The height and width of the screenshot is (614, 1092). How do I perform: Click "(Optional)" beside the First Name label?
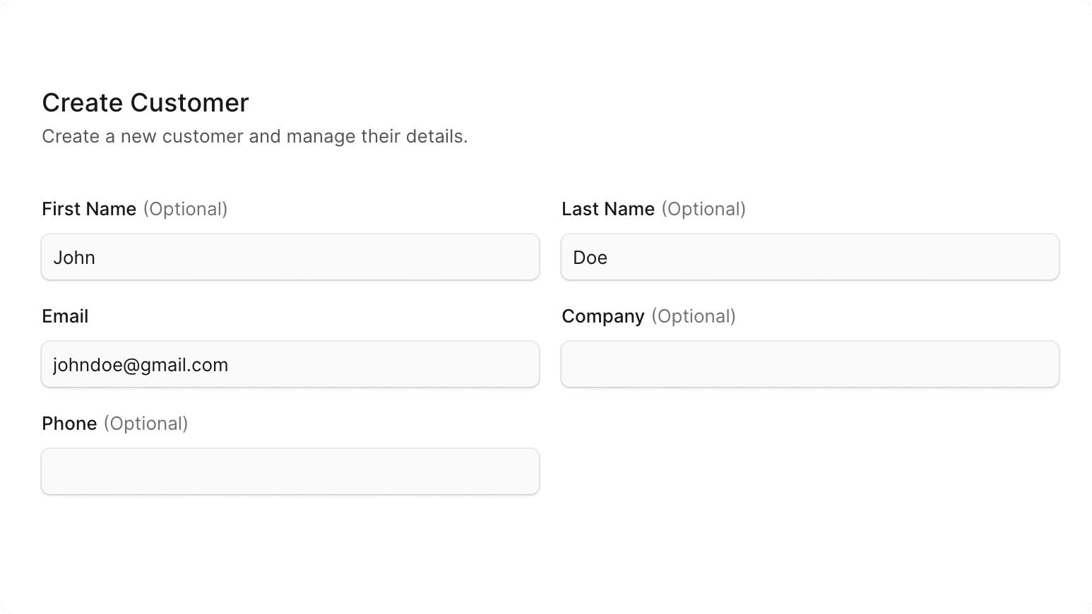185,209
